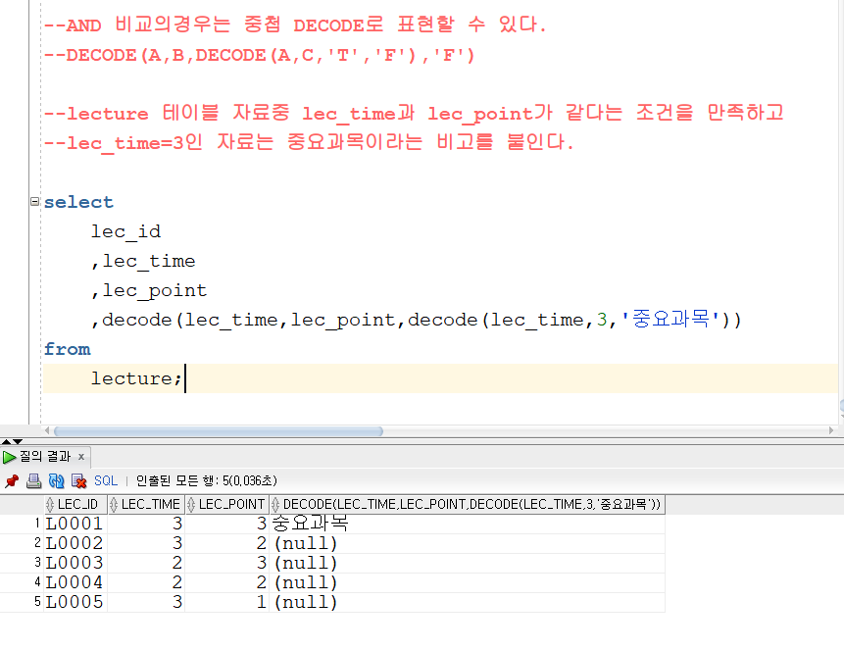Viewport: 844px width, 651px height.
Task: Click the editor scrollbar's left arrow
Action: (x=47, y=430)
